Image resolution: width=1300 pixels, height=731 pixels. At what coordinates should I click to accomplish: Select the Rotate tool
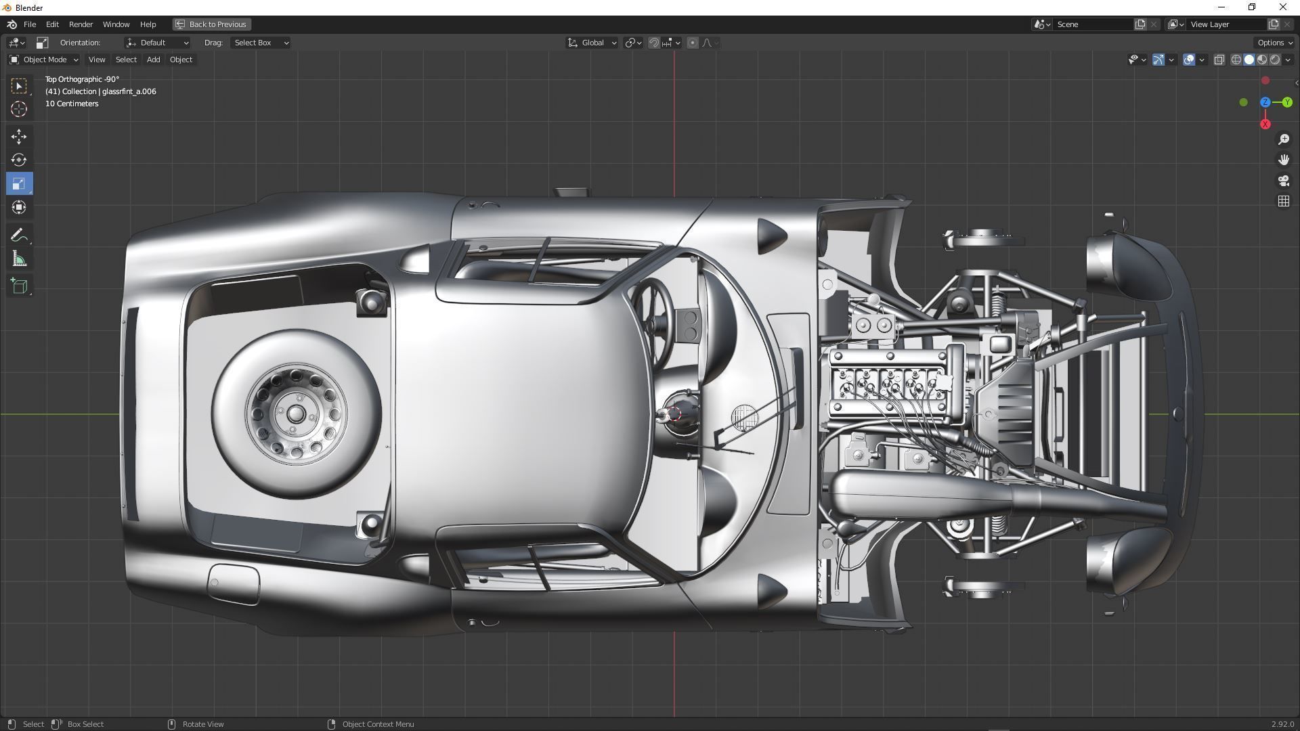[x=19, y=160]
